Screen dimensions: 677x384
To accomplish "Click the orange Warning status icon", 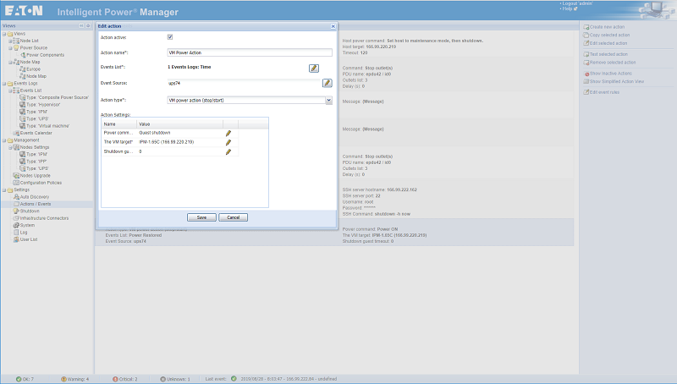I will click(x=63, y=379).
